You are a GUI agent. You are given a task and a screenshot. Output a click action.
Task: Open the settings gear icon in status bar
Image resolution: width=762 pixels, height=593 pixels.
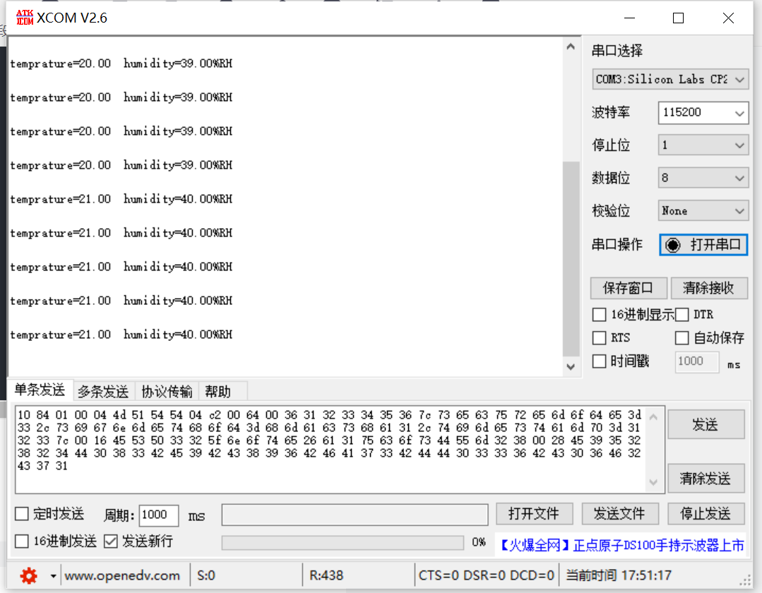(x=29, y=575)
